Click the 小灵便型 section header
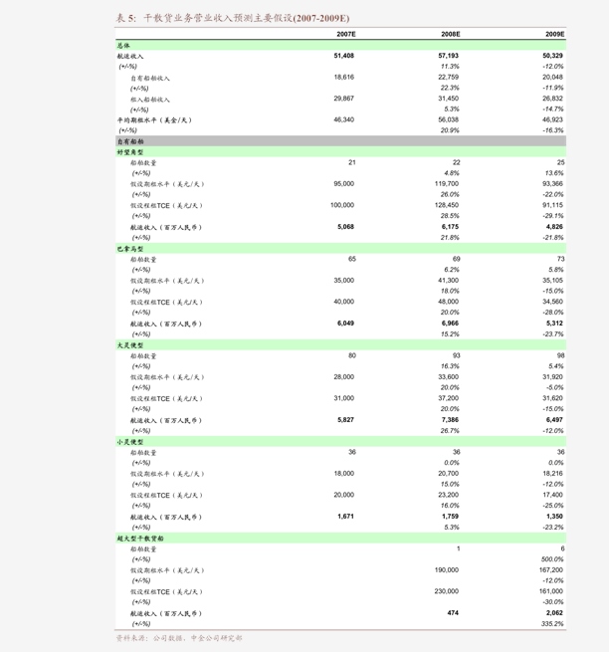Viewport: 609px width, 652px height. tap(130, 442)
